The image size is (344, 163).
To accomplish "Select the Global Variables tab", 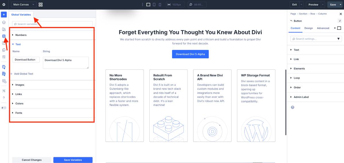I will pos(21,15).
